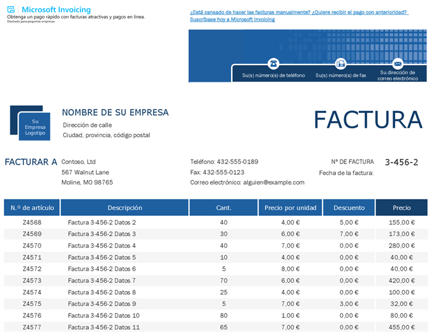The image size is (431, 332).
Task: Select the 420,00 € price cell
Action: (x=402, y=281)
